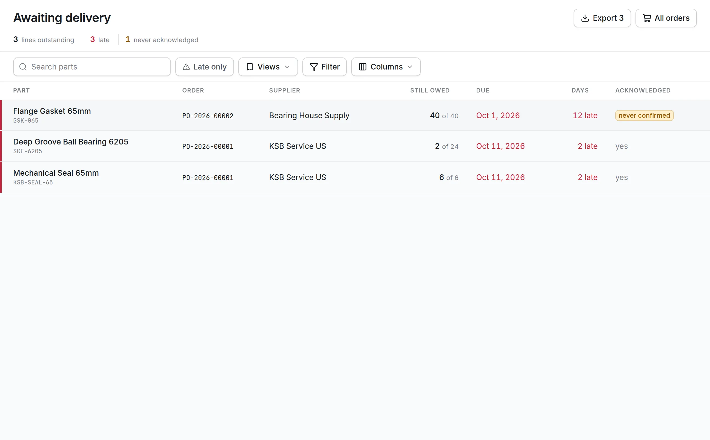Click part code KSB-SEAL-65
This screenshot has height=440, width=710.
pos(33,183)
